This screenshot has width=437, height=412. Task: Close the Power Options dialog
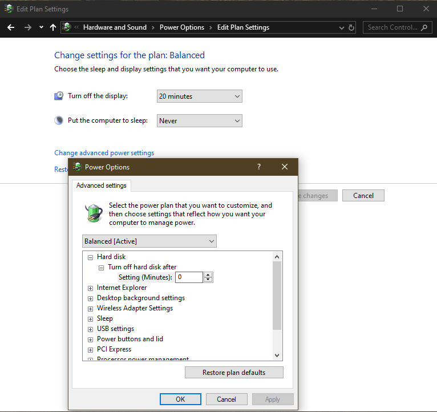point(284,167)
